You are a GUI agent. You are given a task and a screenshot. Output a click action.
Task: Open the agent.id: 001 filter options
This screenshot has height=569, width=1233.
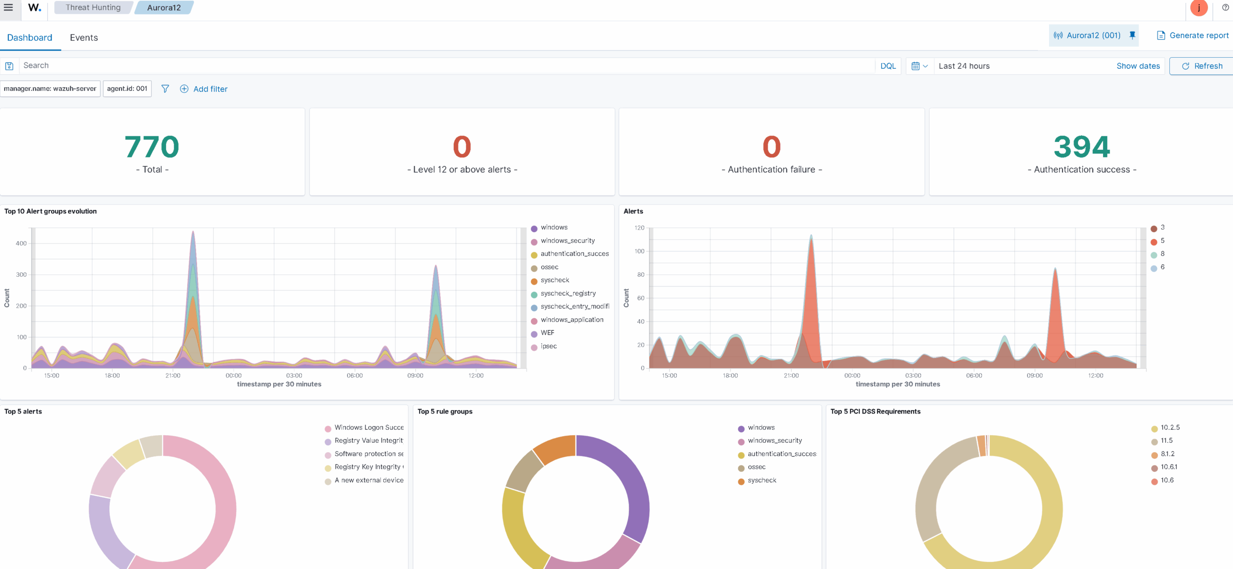click(x=127, y=89)
